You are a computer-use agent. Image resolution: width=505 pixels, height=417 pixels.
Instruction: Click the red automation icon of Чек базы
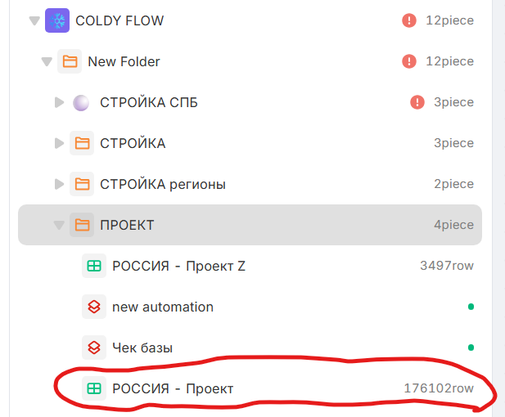[94, 347]
